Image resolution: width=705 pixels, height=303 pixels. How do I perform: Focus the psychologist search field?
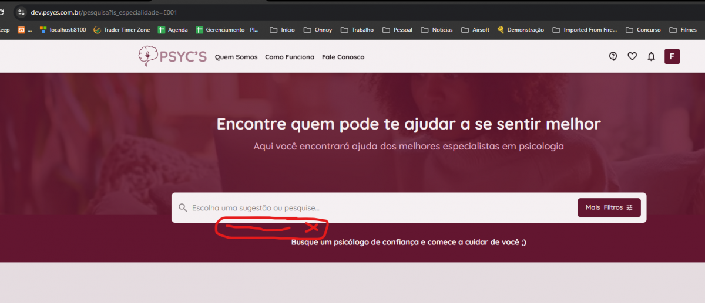376,207
